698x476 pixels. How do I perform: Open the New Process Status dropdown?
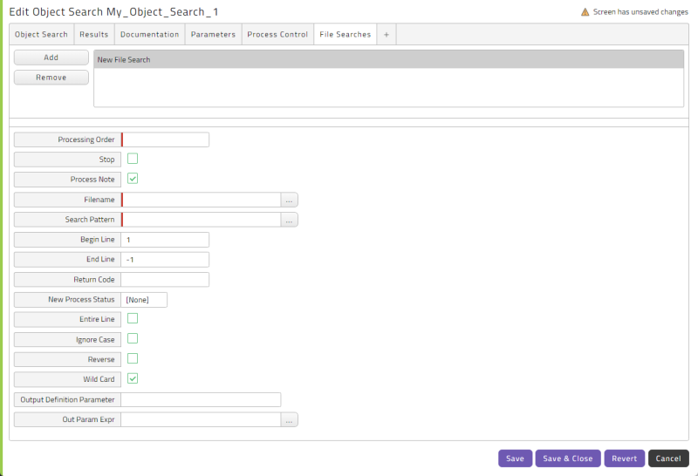point(144,300)
